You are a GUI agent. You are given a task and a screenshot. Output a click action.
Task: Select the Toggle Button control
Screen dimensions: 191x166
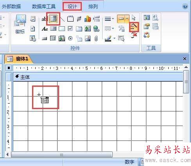pyautogui.click(x=79, y=19)
